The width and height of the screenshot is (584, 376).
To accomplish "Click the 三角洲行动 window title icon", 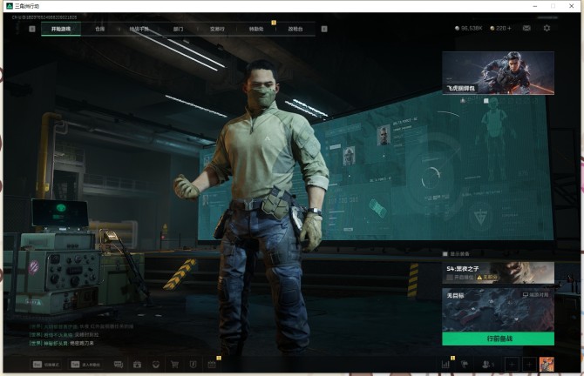I will [x=10, y=6].
